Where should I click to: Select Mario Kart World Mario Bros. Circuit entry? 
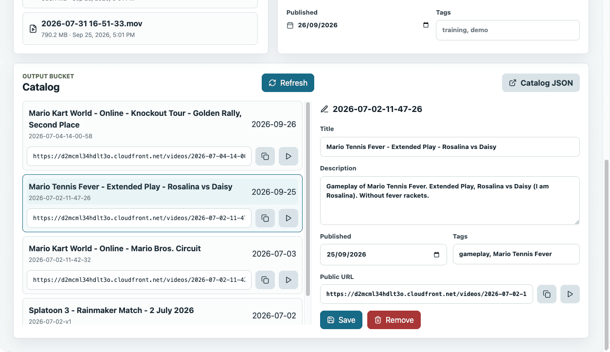(x=162, y=254)
